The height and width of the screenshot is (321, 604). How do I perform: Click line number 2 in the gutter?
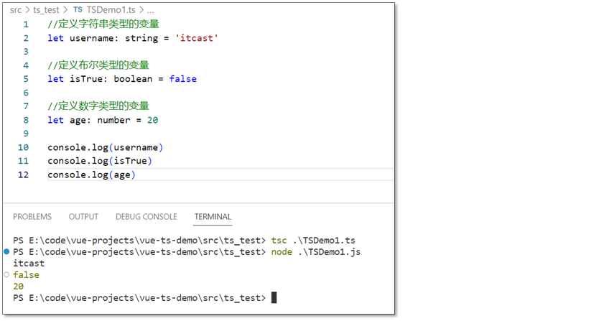pos(26,38)
